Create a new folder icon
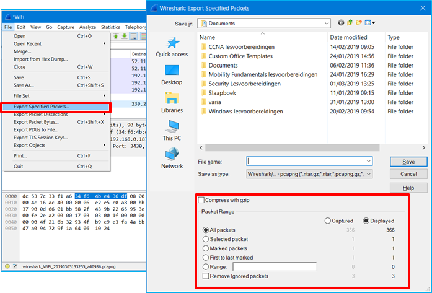This screenshot has width=432, height=293. 359,23
